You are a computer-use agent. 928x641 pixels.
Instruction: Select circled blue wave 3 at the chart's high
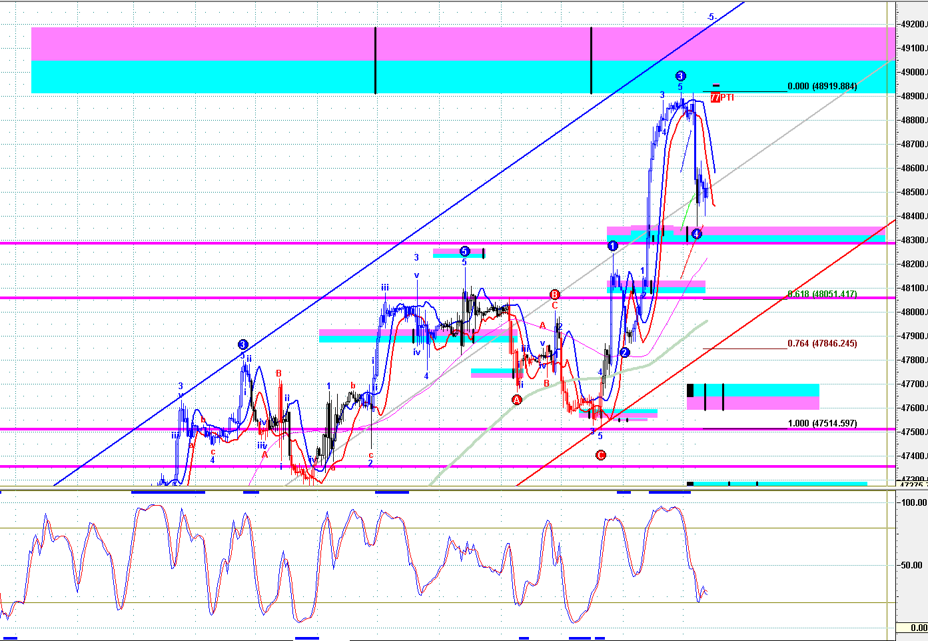tap(680, 76)
